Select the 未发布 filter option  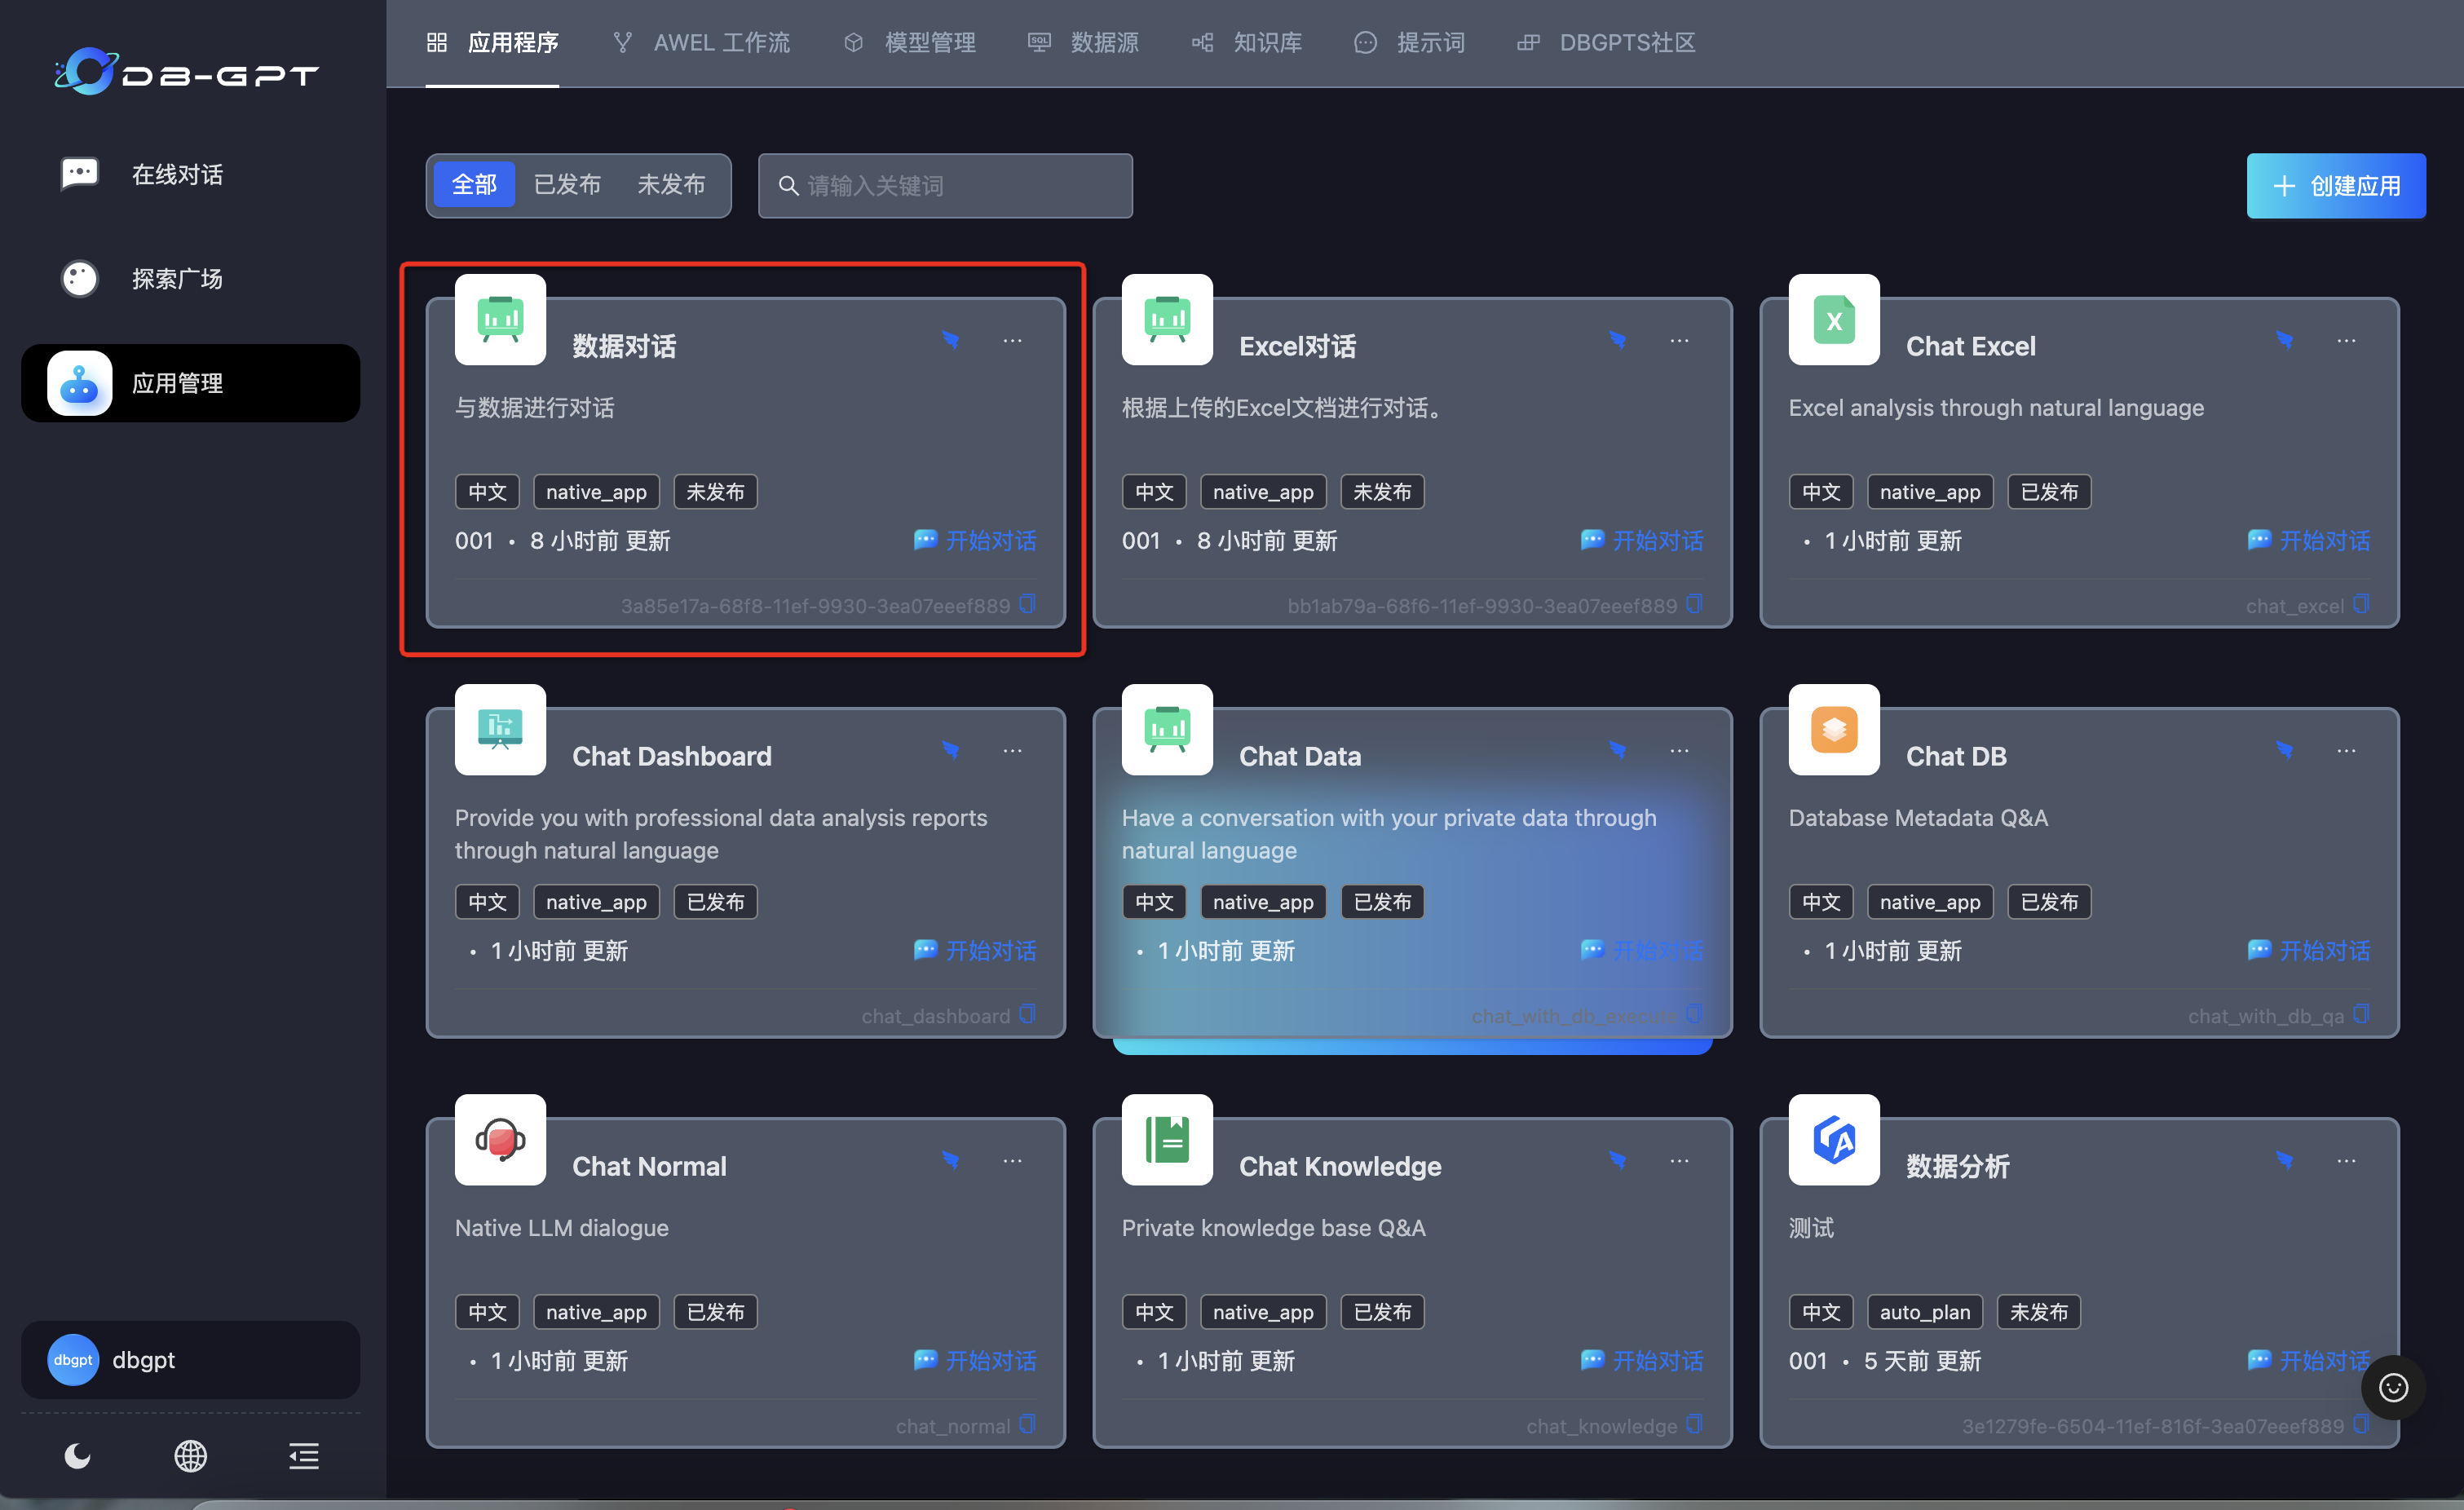point(671,185)
